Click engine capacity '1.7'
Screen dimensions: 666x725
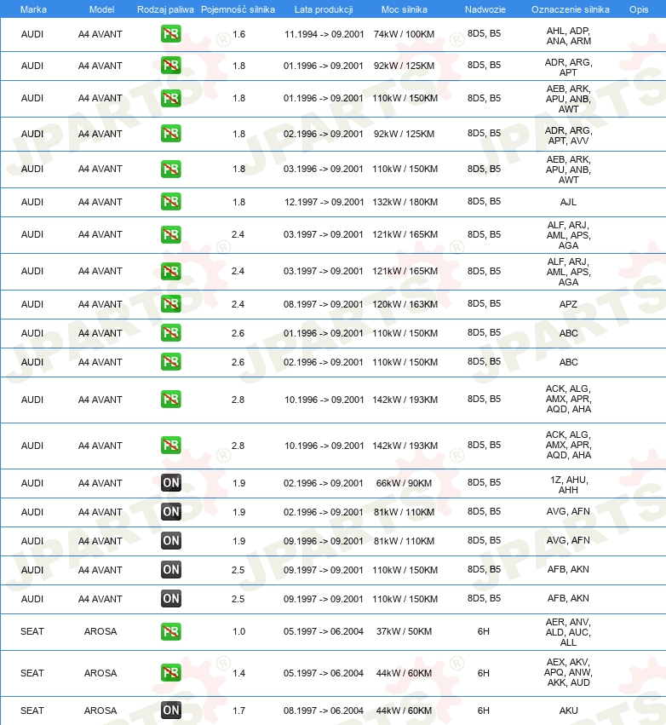click(x=239, y=711)
